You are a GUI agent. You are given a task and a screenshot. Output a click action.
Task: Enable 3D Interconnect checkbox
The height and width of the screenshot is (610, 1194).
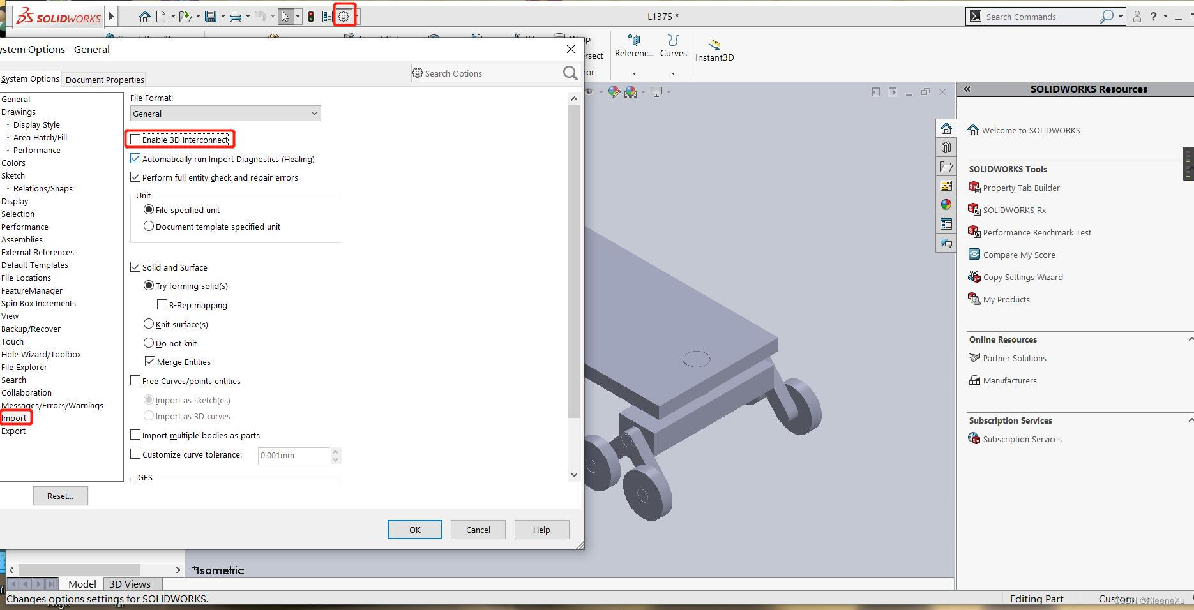click(x=135, y=139)
